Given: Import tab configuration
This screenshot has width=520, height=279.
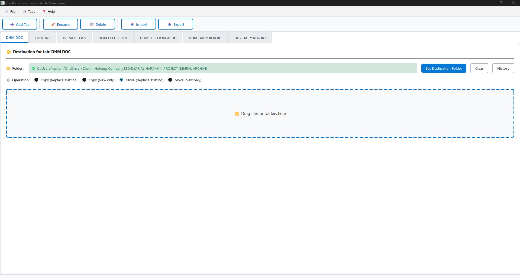Looking at the screenshot, I should tap(138, 24).
